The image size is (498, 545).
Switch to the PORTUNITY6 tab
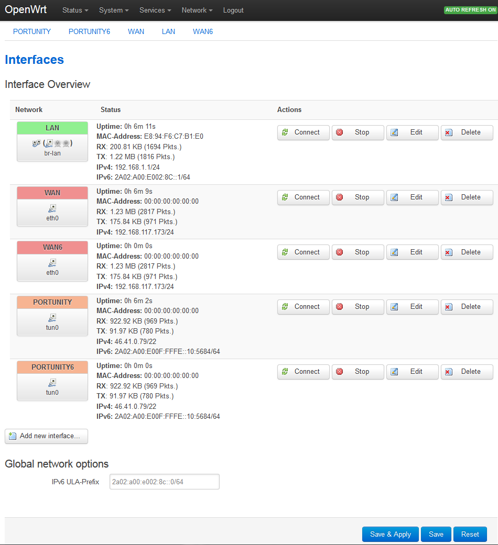point(89,31)
